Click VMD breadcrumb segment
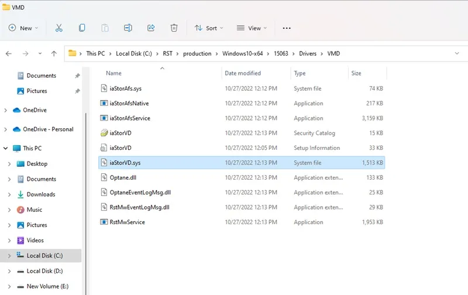This screenshot has height=295, width=468. [x=333, y=53]
